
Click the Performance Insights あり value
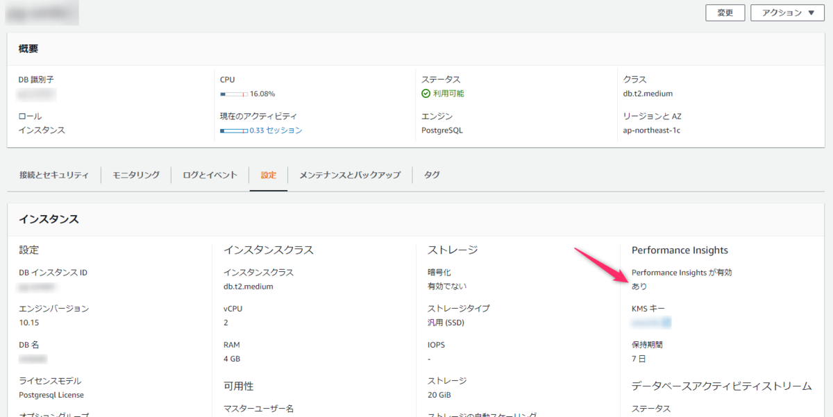click(638, 286)
